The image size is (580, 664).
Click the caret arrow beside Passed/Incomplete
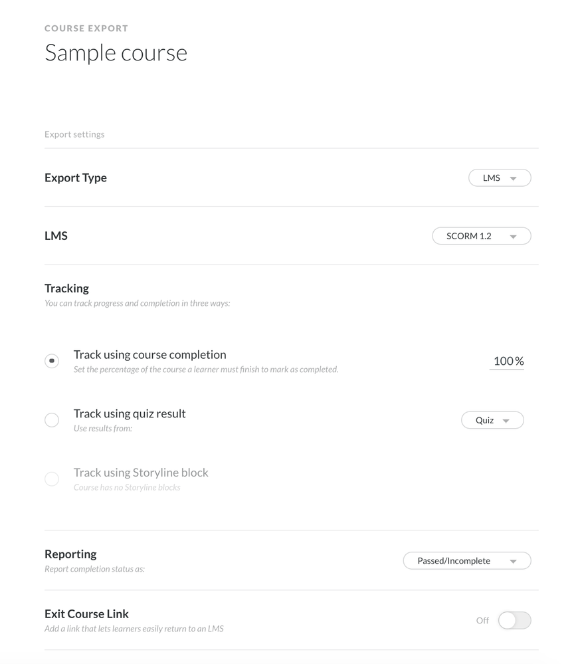(513, 562)
